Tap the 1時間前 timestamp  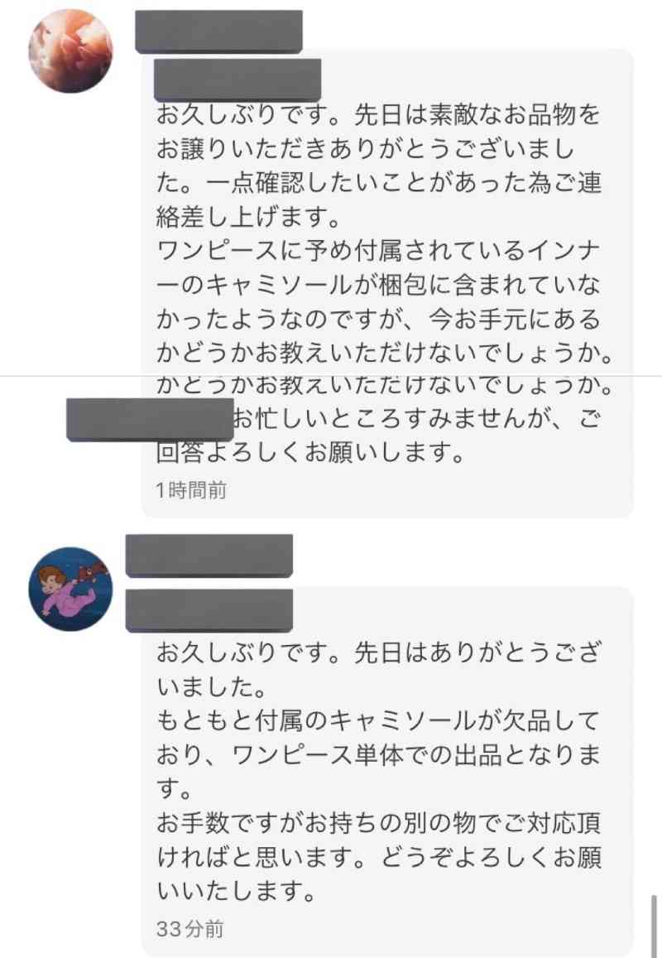point(192,490)
